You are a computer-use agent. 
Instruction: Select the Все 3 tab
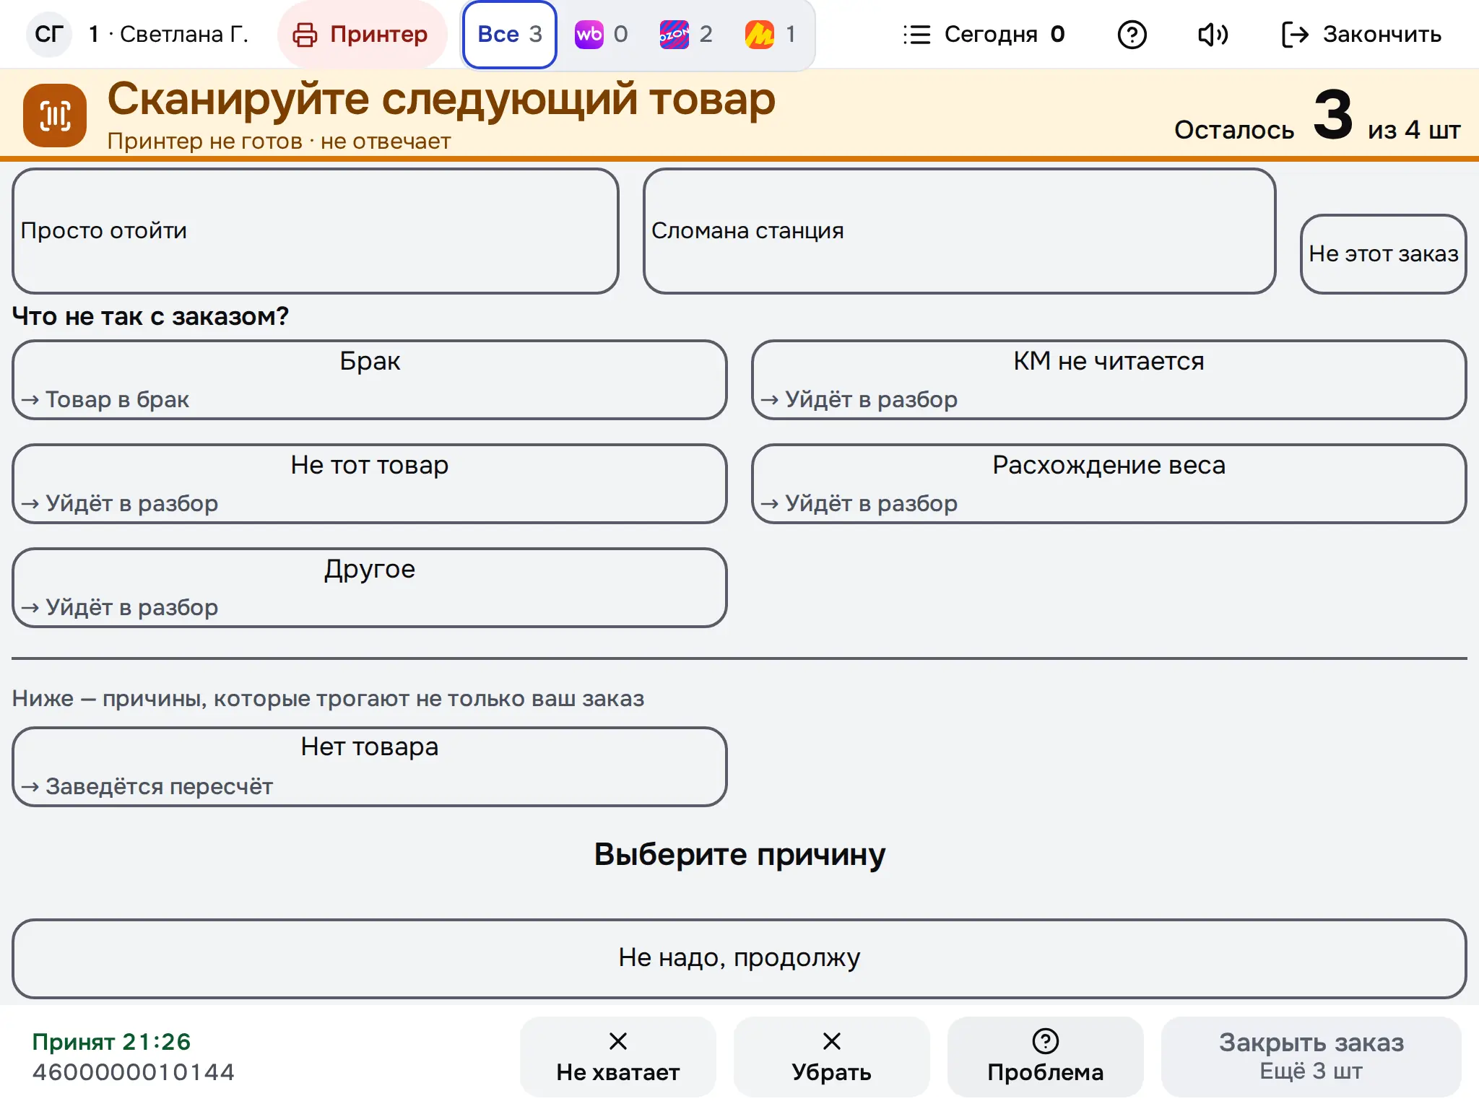[510, 34]
